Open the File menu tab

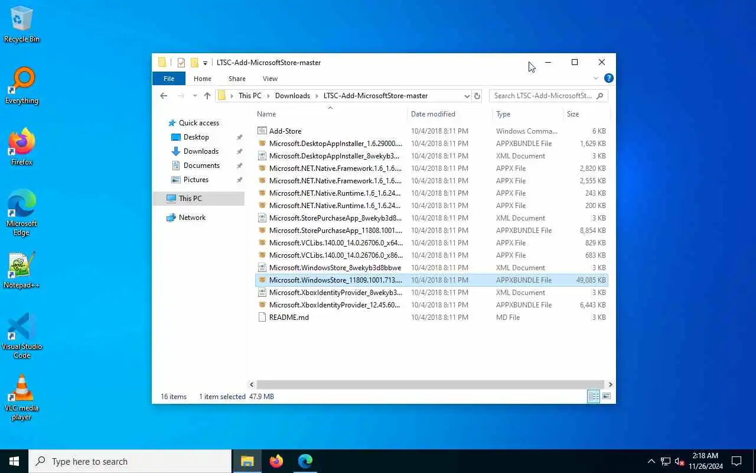coord(169,79)
